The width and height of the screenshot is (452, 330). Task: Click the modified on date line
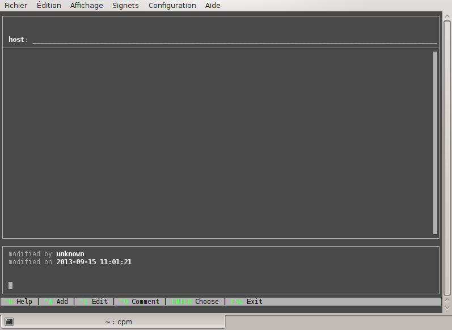70,262
